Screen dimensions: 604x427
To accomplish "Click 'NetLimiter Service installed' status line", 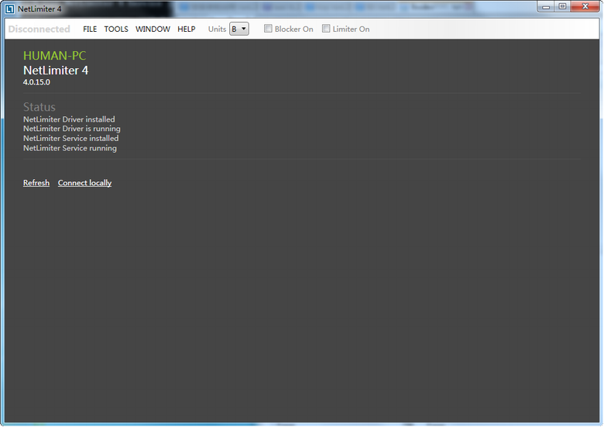I will pyautogui.click(x=71, y=138).
